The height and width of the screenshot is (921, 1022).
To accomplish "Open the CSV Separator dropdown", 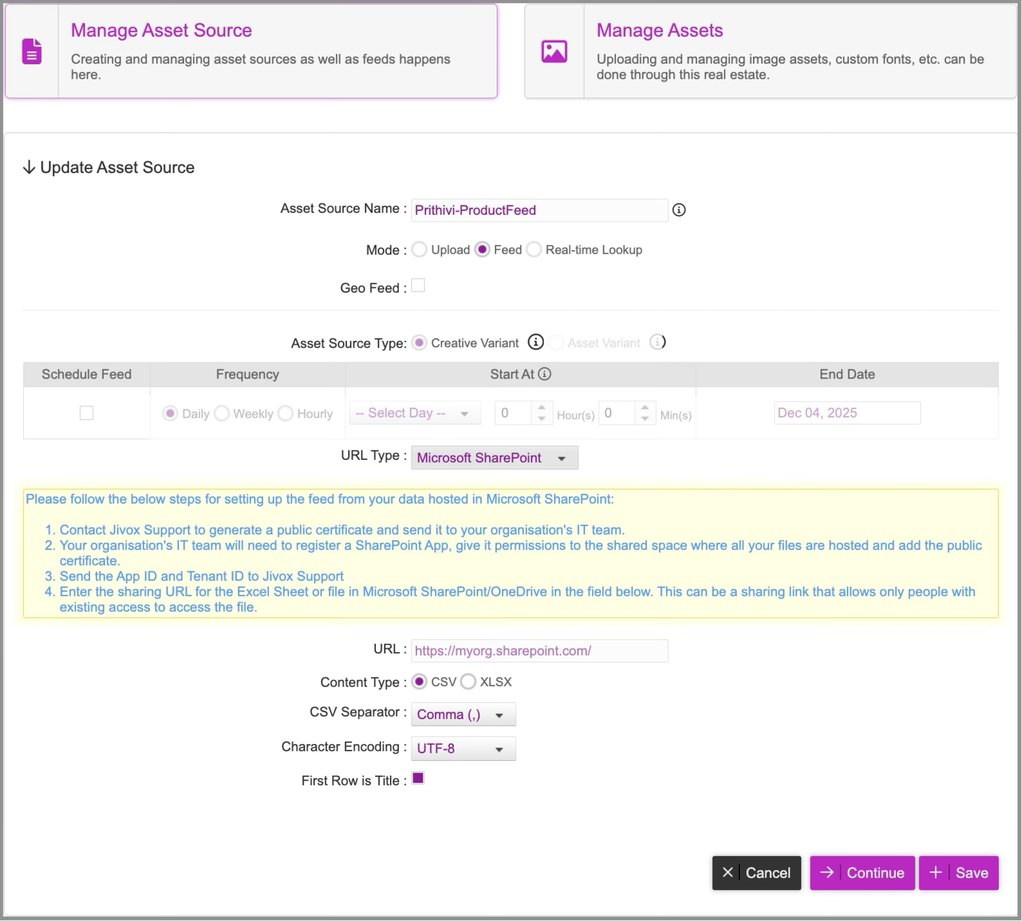I will (x=463, y=715).
